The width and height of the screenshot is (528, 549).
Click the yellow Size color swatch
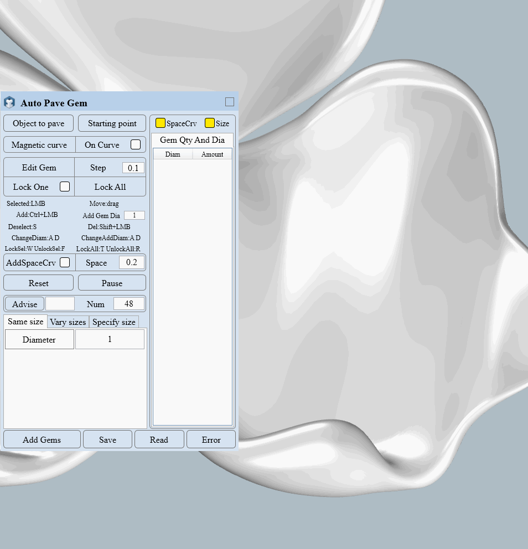point(210,123)
